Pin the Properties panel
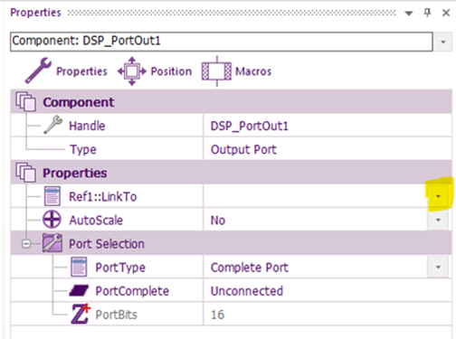The height and width of the screenshot is (339, 456). coord(427,13)
